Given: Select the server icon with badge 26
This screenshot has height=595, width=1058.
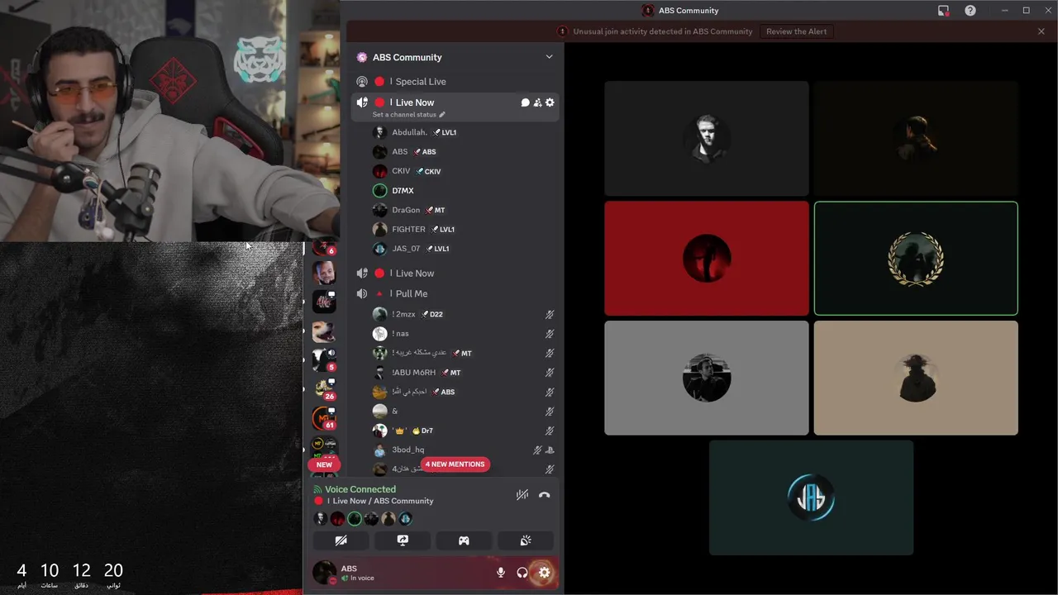Looking at the screenshot, I should click(x=323, y=388).
